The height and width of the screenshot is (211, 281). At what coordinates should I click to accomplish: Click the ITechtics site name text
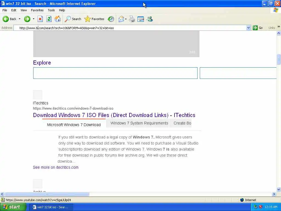(x=41, y=103)
